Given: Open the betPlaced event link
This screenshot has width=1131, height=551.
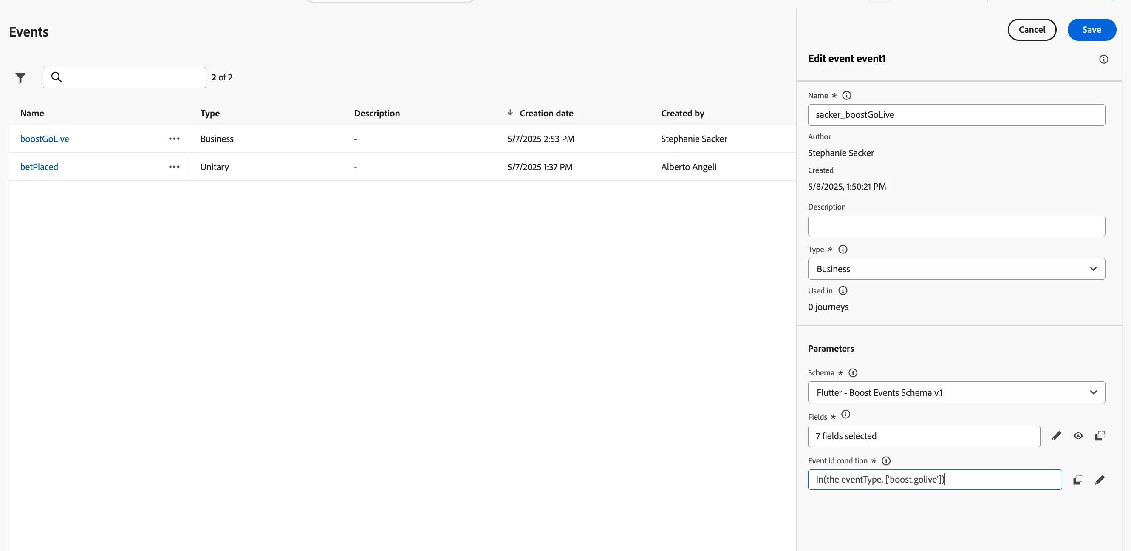Looking at the screenshot, I should point(39,167).
